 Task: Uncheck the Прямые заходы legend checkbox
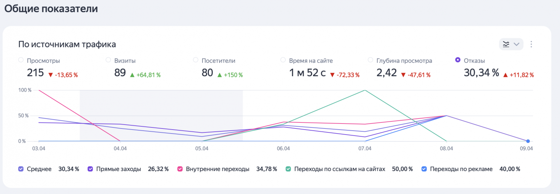point(90,169)
